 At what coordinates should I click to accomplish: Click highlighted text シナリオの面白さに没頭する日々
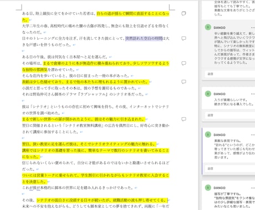(101, 200)
